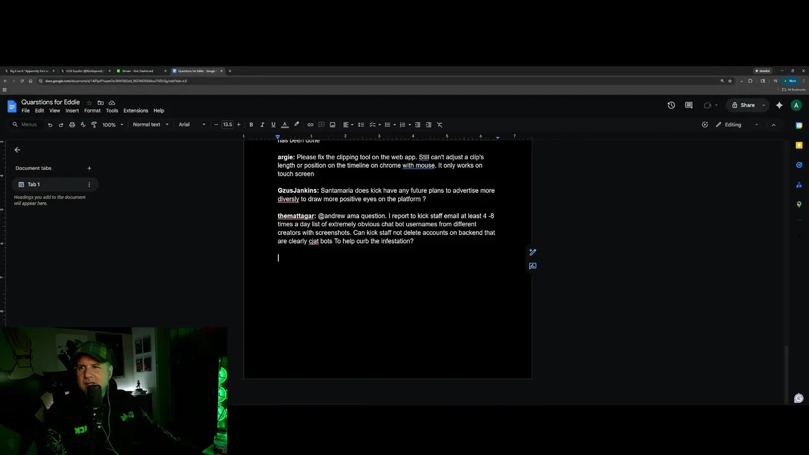Star the Quarstions for Eddie document
The width and height of the screenshot is (809, 455).
coord(89,102)
